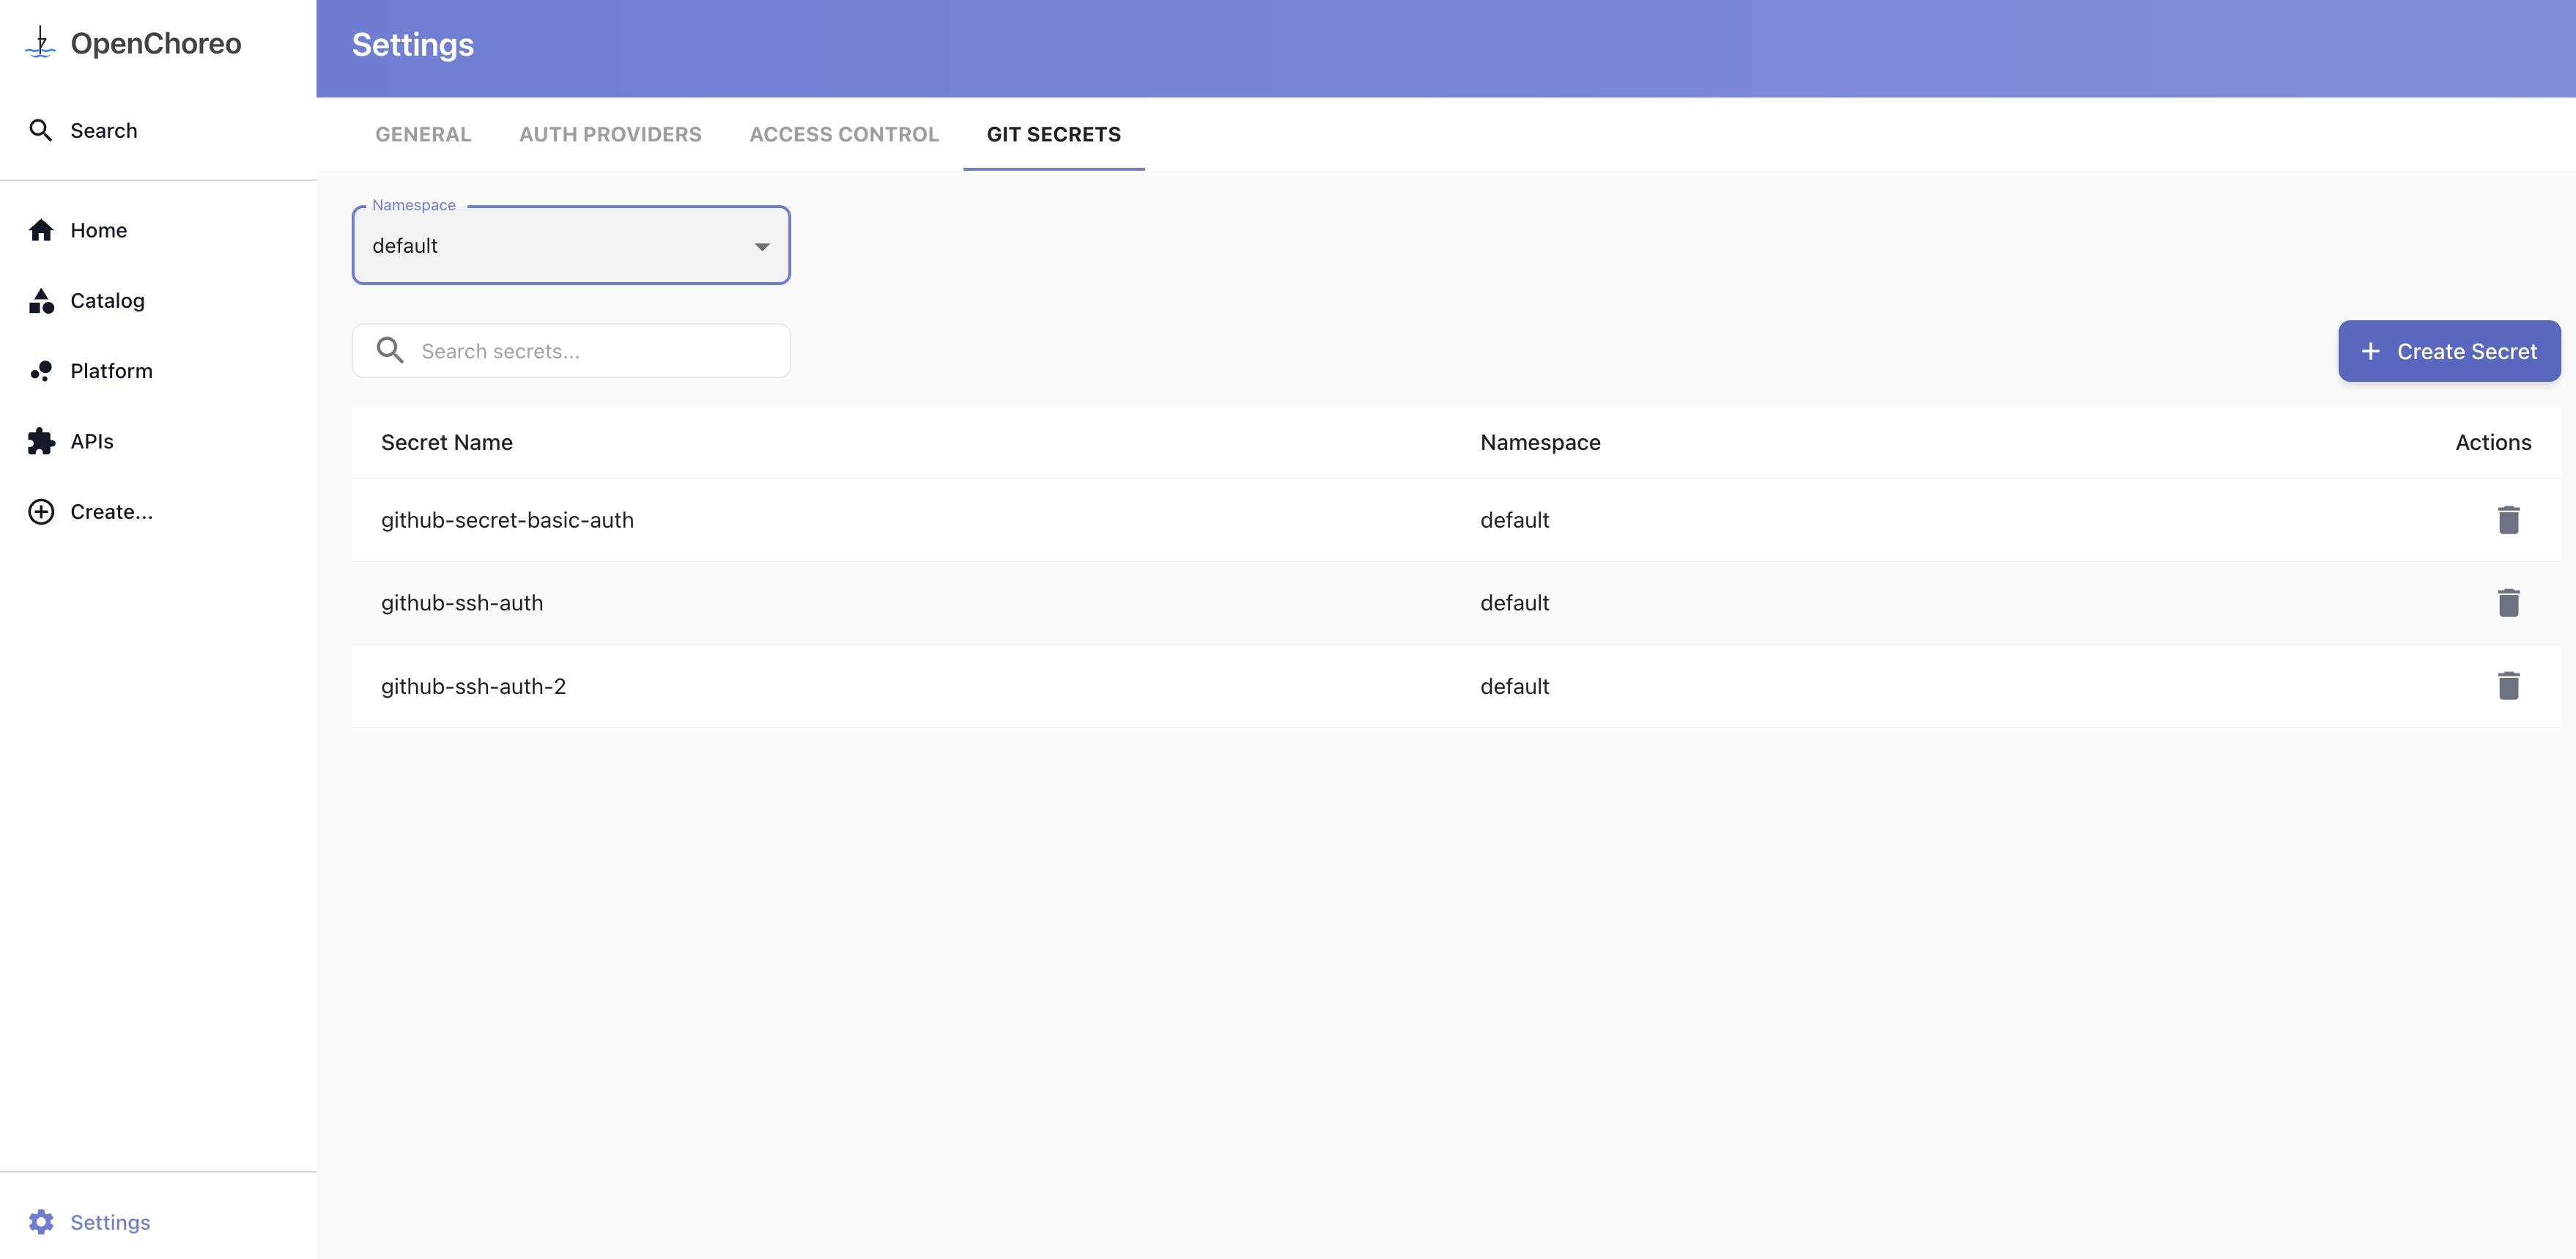Click the Secret Name column header

pos(447,443)
